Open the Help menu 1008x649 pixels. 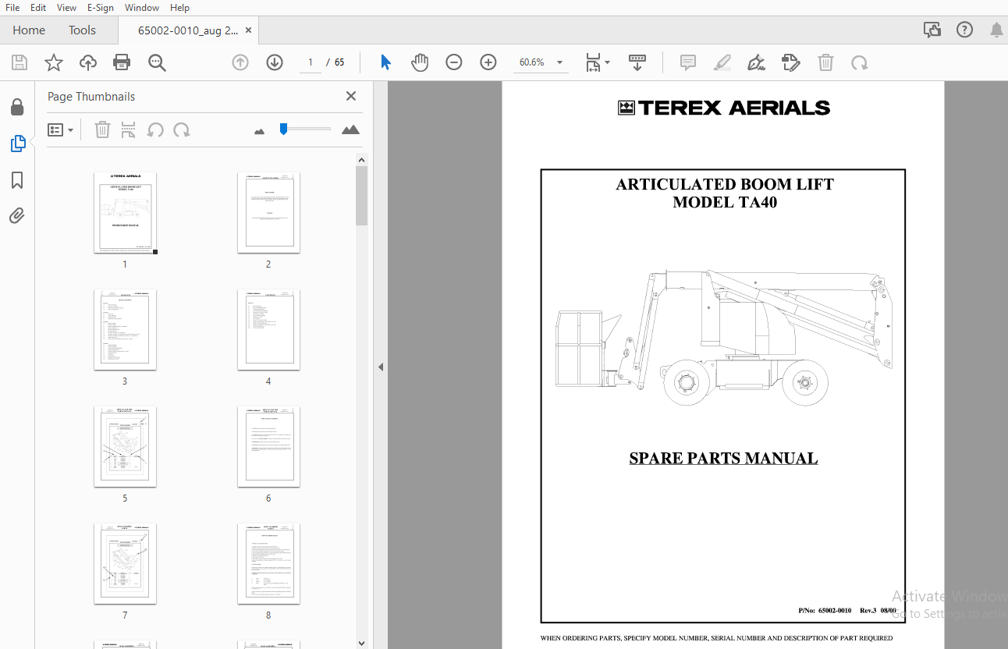(179, 7)
